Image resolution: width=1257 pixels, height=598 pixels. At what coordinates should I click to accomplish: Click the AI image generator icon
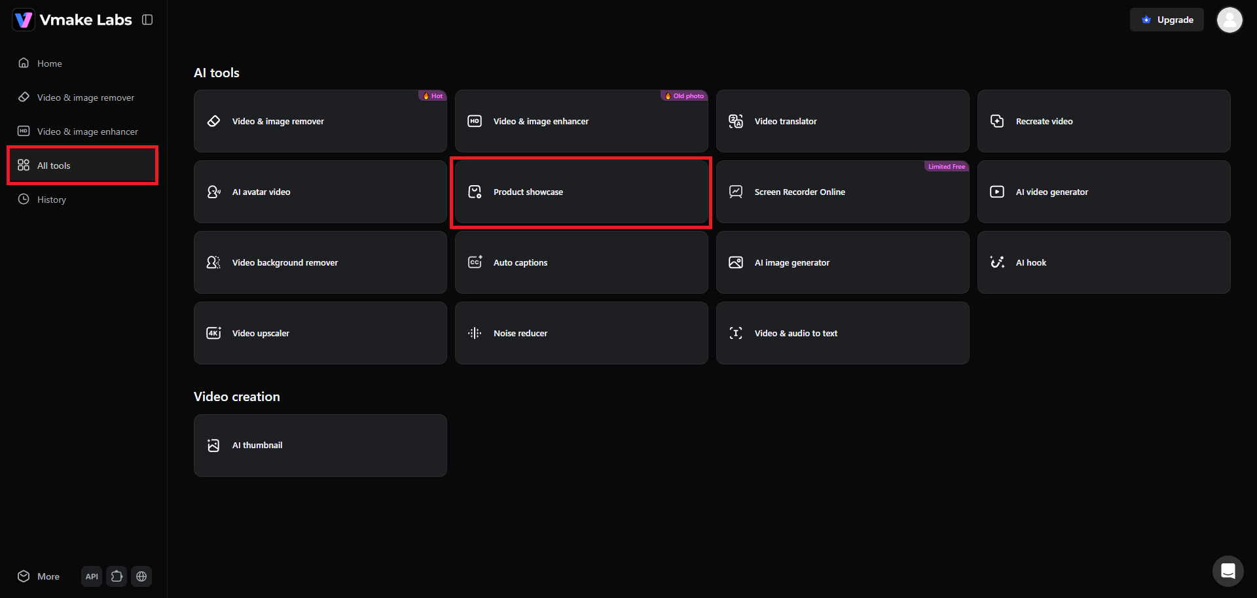(x=736, y=262)
